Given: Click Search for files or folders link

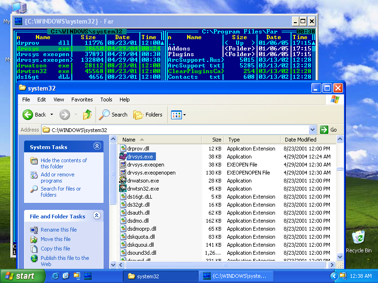Looking at the screenshot, I should tap(61, 192).
